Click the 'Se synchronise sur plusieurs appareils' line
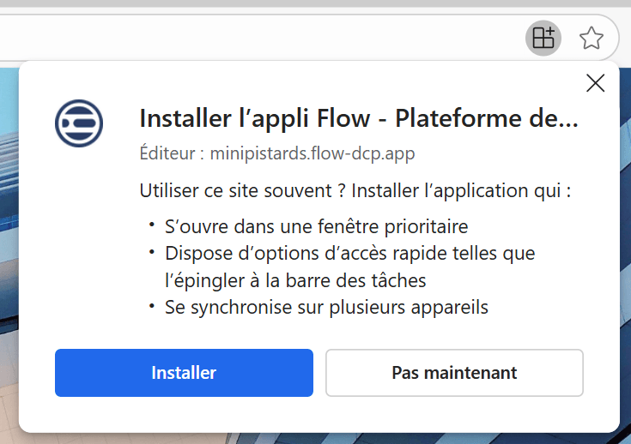This screenshot has height=444, width=631. pyautogui.click(x=326, y=307)
